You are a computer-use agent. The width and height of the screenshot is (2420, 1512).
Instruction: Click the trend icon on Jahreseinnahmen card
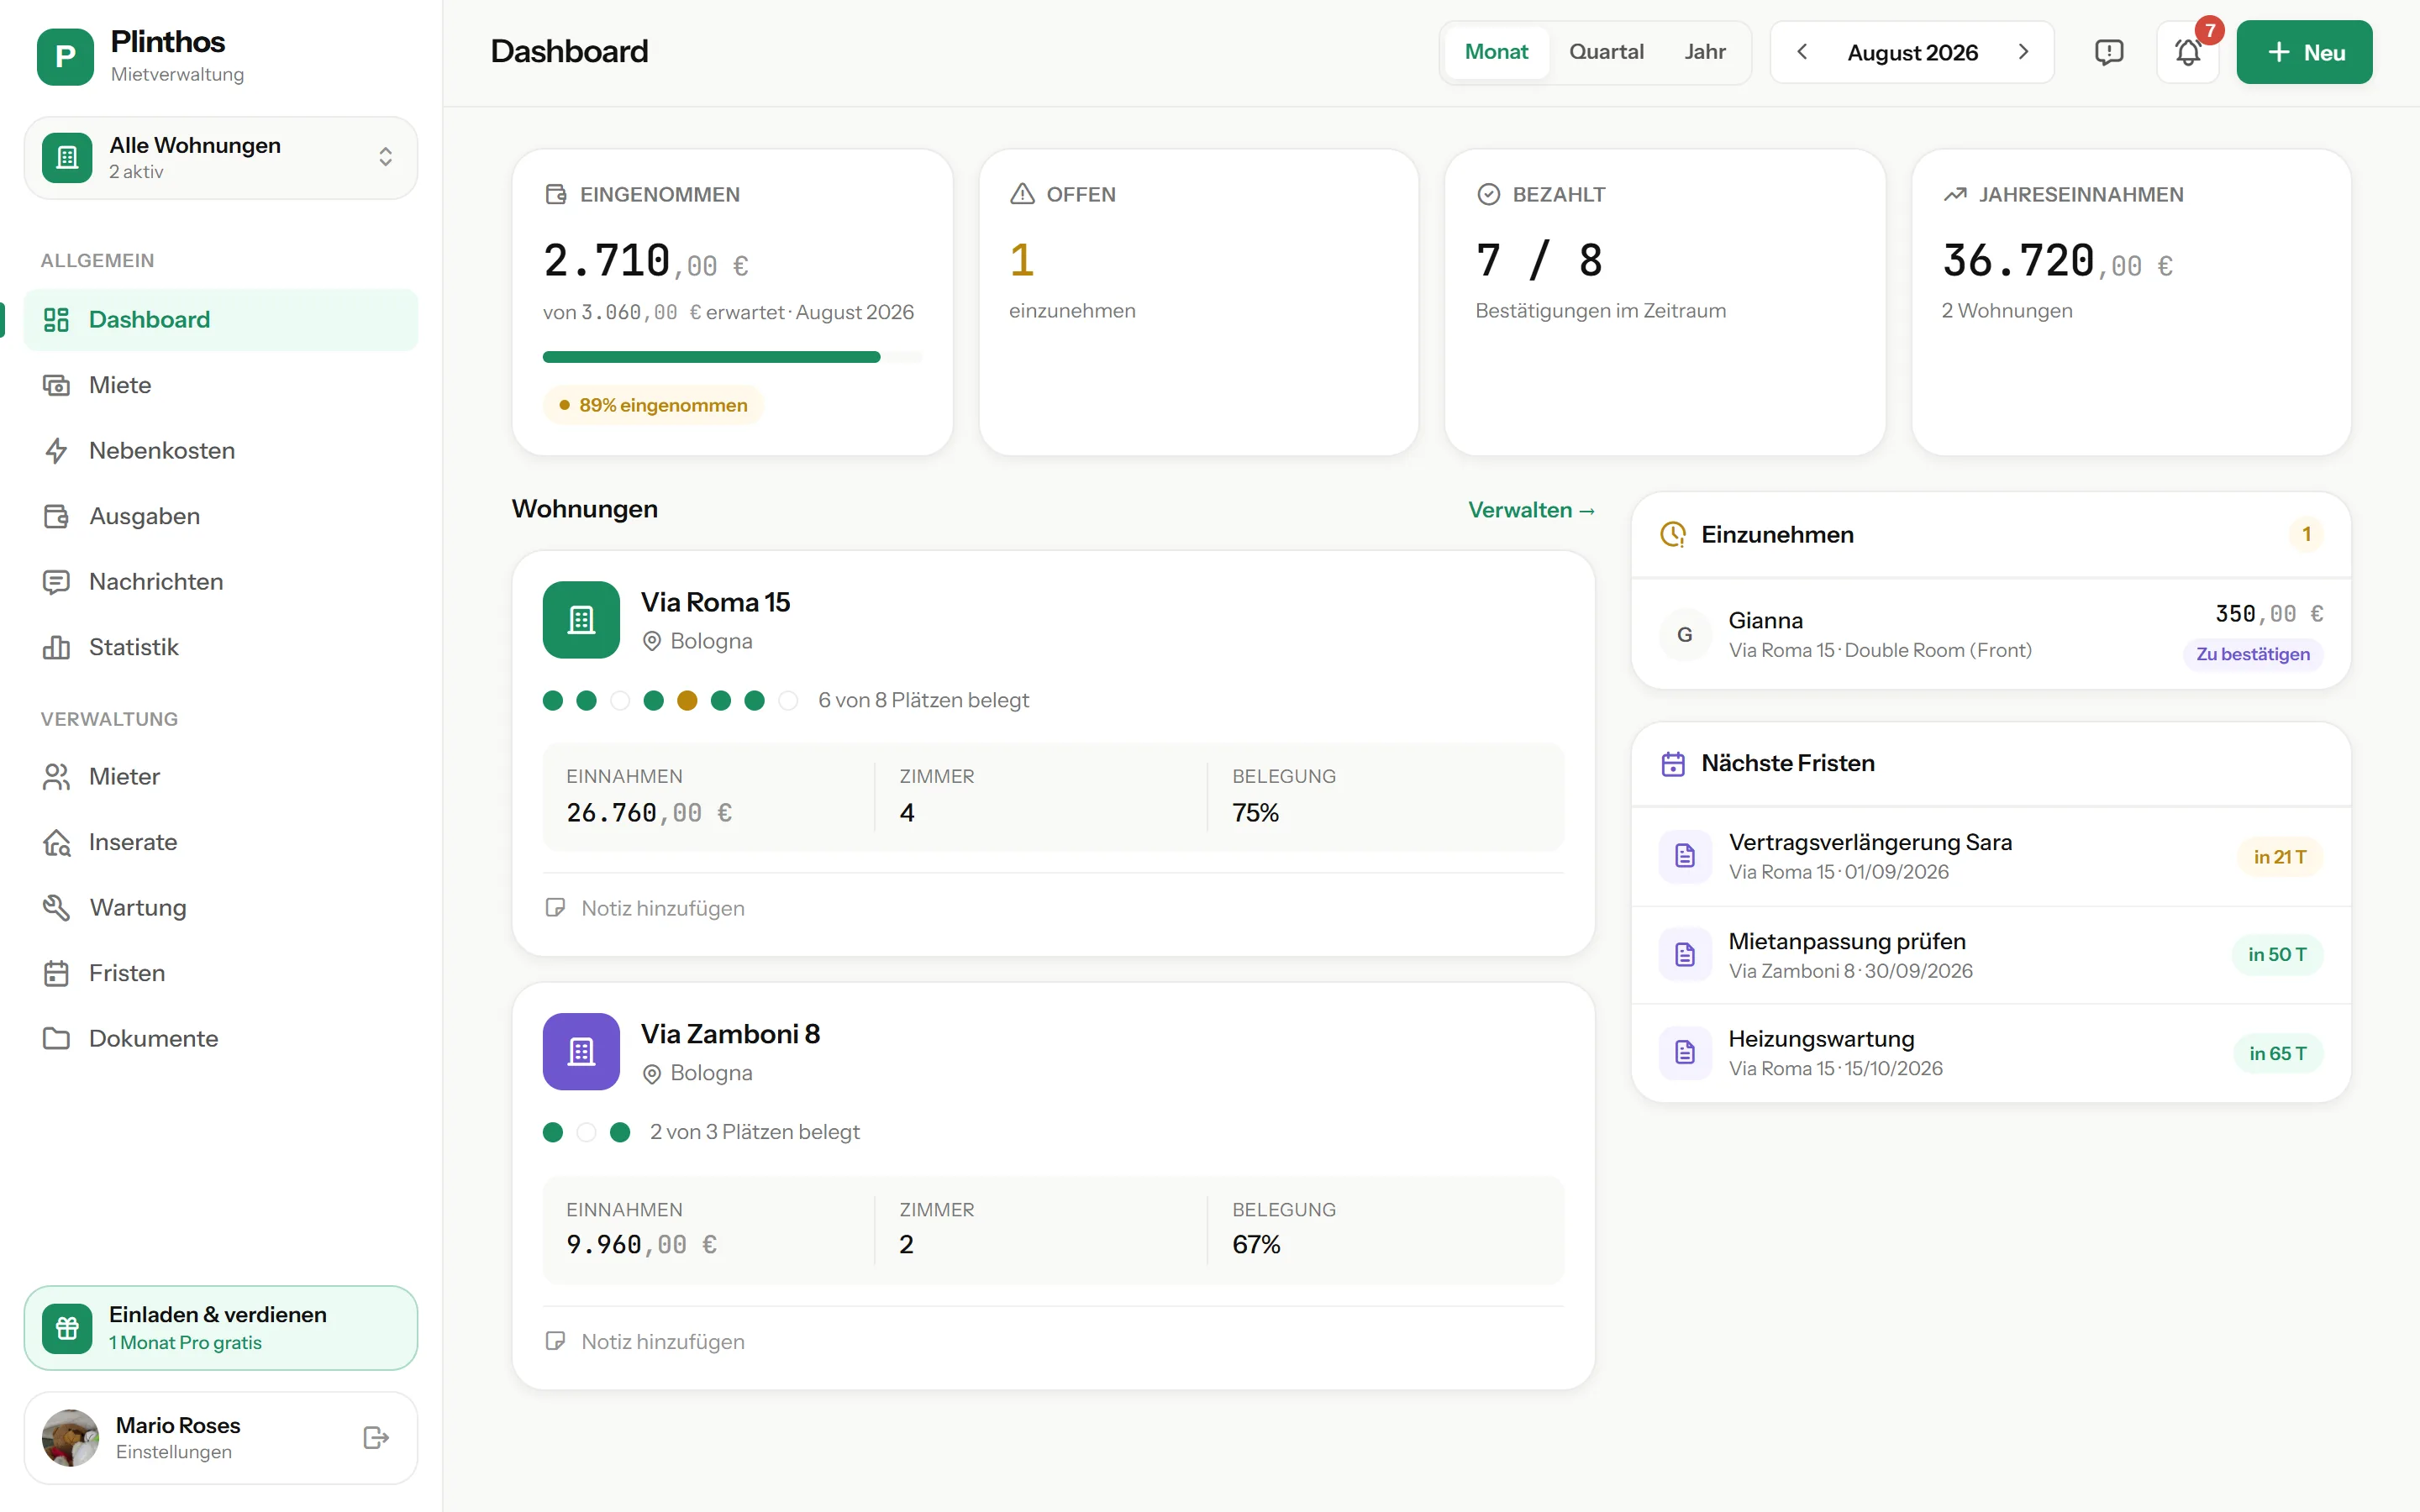pyautogui.click(x=1954, y=194)
